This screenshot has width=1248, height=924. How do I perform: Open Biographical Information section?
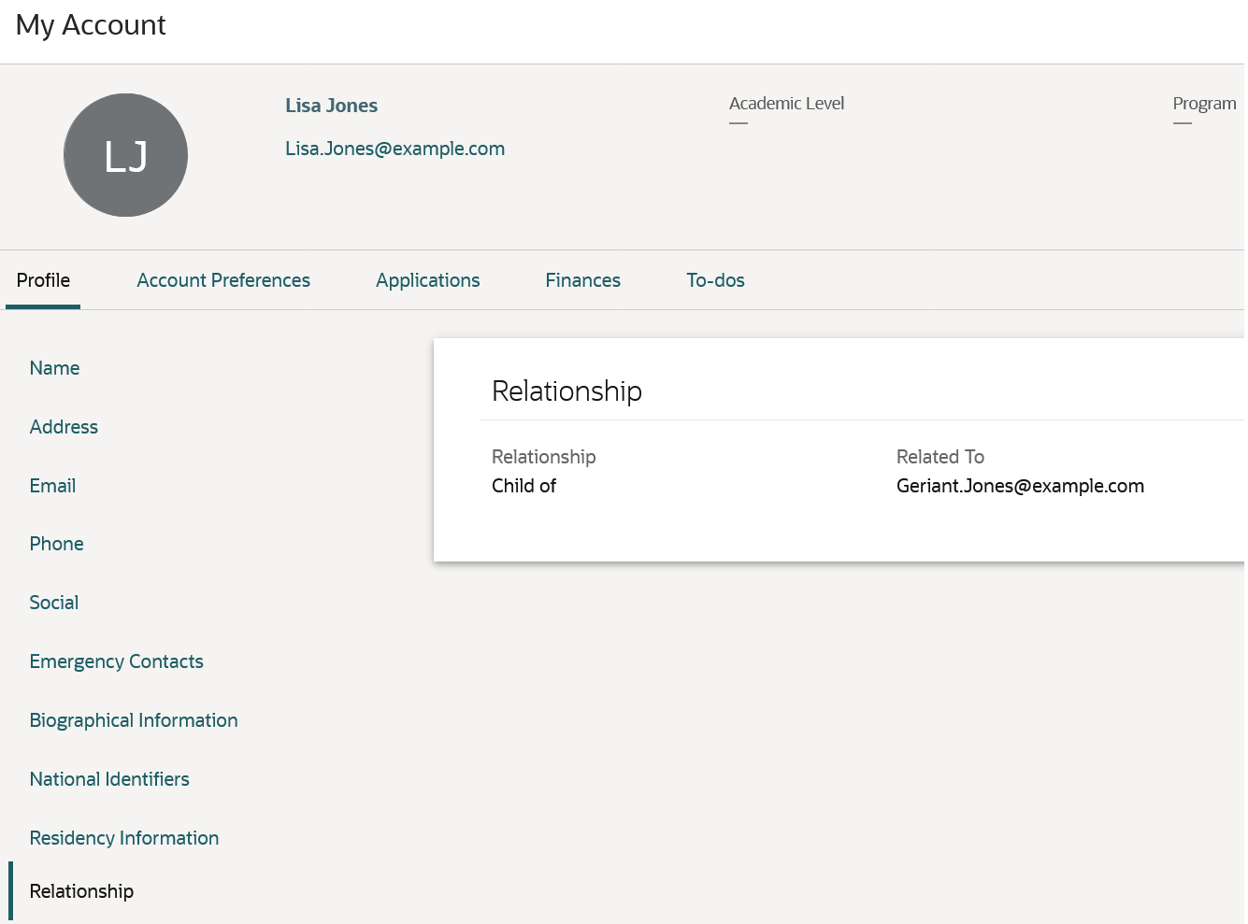pyautogui.click(x=134, y=720)
